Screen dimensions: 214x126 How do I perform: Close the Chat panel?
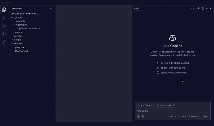tap(210, 8)
